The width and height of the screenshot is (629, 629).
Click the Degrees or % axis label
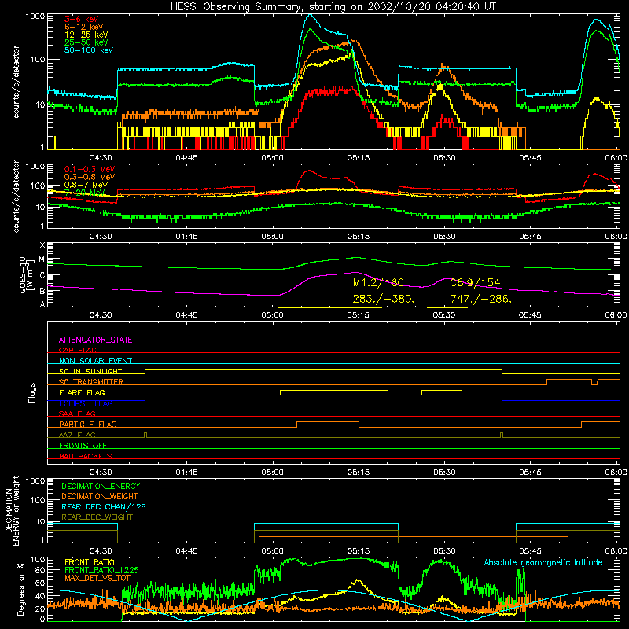[x=20, y=589]
